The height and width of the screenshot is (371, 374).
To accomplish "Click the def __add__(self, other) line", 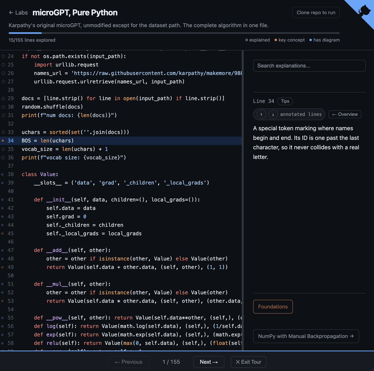I will [121, 250].
